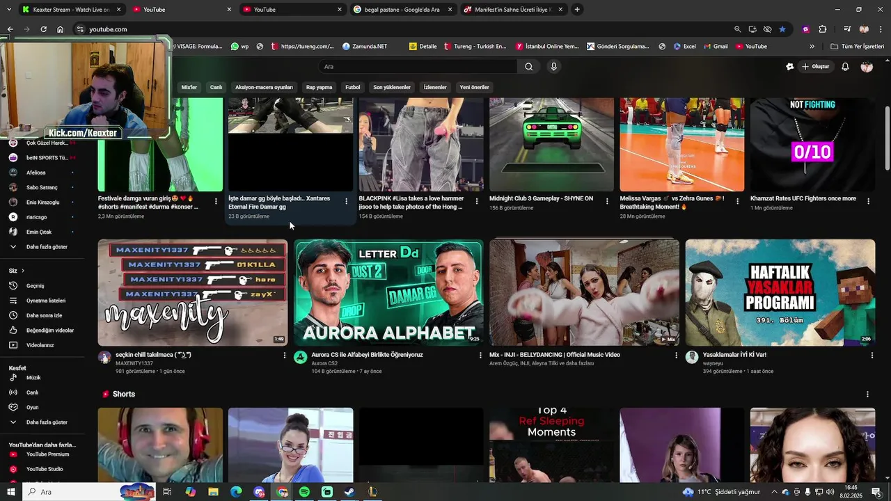Play the maxenity thumbnail video
Image resolution: width=891 pixels, height=501 pixels.
(x=193, y=293)
